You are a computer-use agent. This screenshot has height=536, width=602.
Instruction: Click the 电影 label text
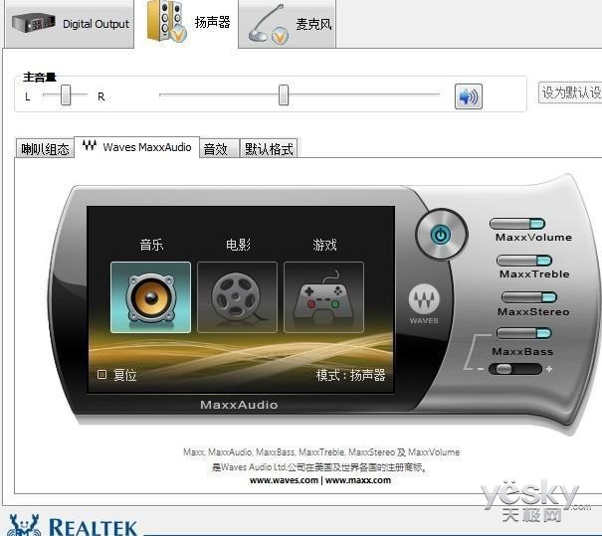point(238,245)
